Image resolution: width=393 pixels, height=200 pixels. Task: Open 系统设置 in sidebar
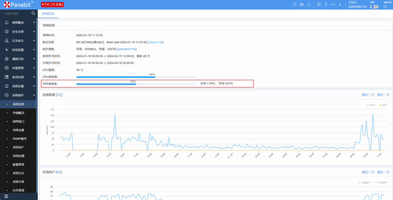pos(18,130)
